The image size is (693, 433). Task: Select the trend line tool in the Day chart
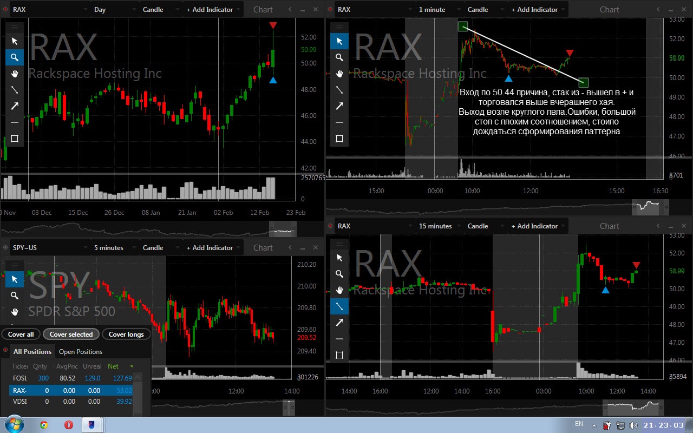pyautogui.click(x=15, y=90)
